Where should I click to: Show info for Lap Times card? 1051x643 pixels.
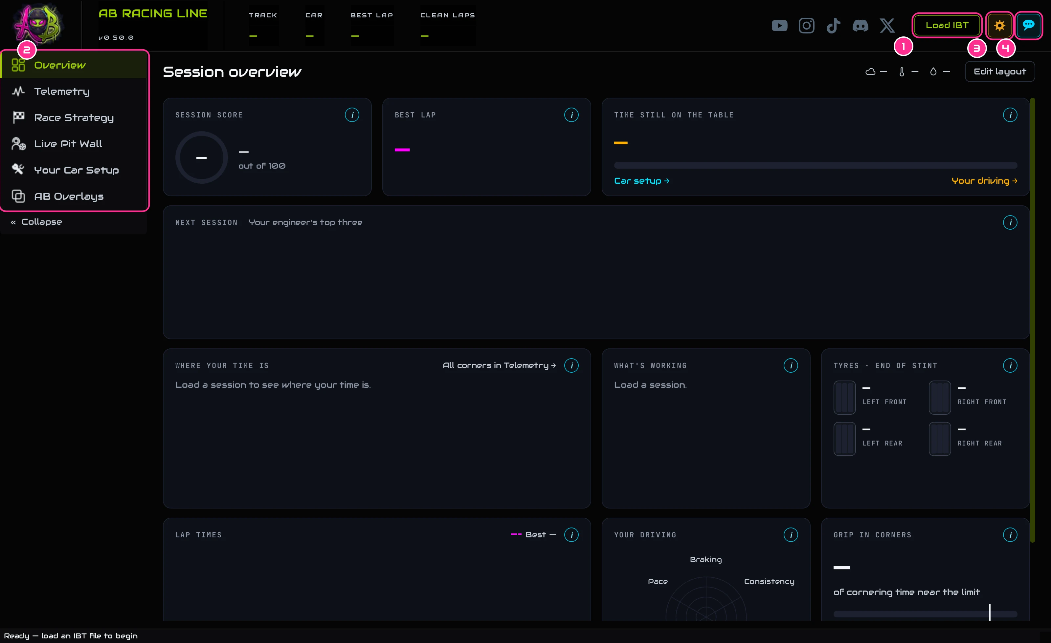pos(571,534)
